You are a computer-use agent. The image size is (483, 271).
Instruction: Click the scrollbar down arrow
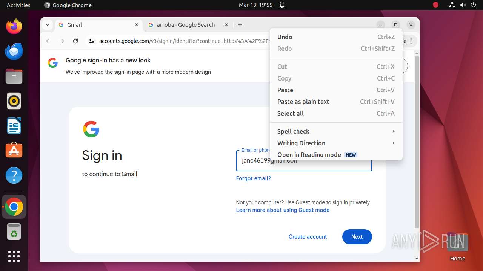[417, 259]
